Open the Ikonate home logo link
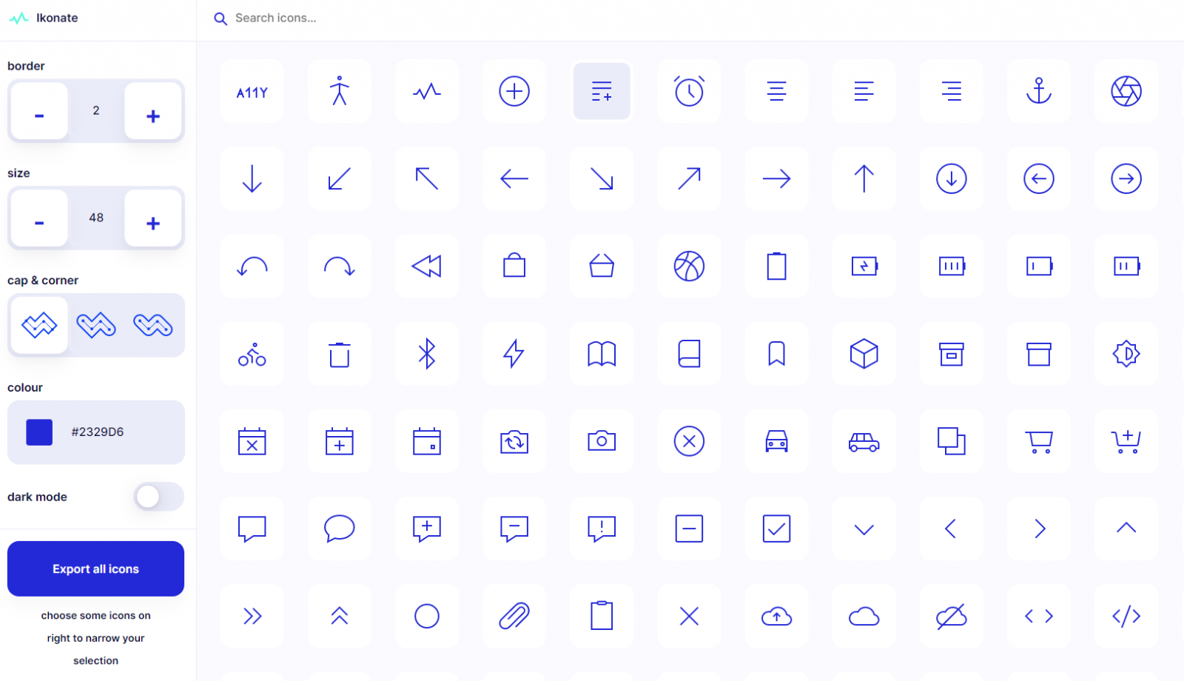Screen dimensions: 1184x681 pos(44,18)
